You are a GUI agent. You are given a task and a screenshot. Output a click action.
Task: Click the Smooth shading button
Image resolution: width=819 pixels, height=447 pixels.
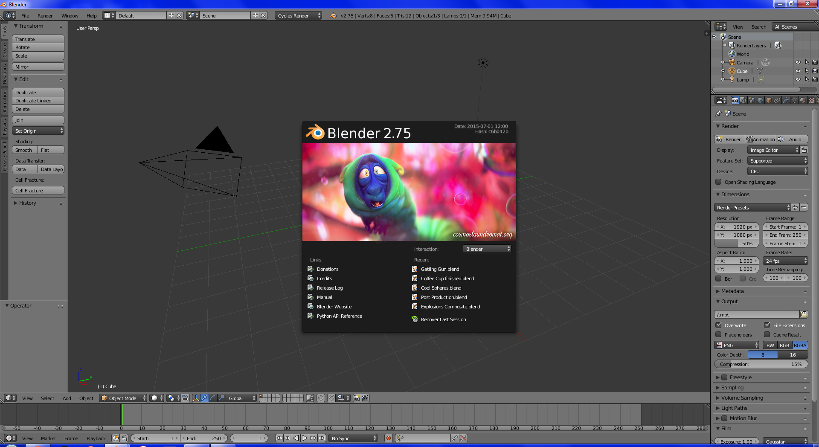[24, 150]
